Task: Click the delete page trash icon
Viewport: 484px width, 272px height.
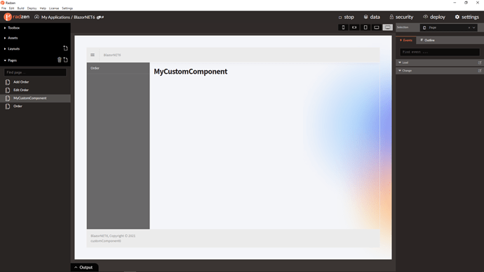Action: 59,60
